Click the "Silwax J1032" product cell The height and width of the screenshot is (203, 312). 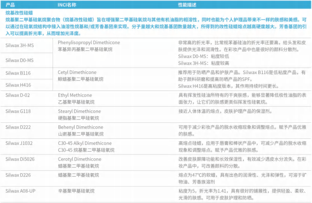(x=19, y=143)
